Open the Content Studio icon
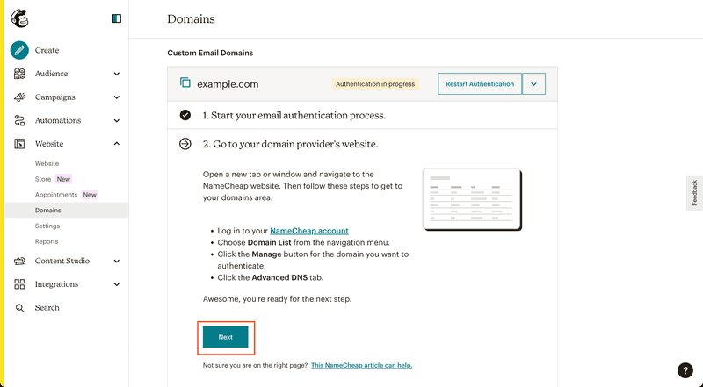Image resolution: width=703 pixels, height=387 pixels. [19, 261]
